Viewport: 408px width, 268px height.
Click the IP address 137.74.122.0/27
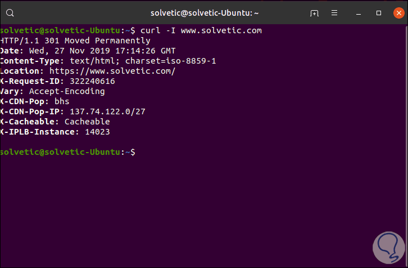click(x=107, y=111)
